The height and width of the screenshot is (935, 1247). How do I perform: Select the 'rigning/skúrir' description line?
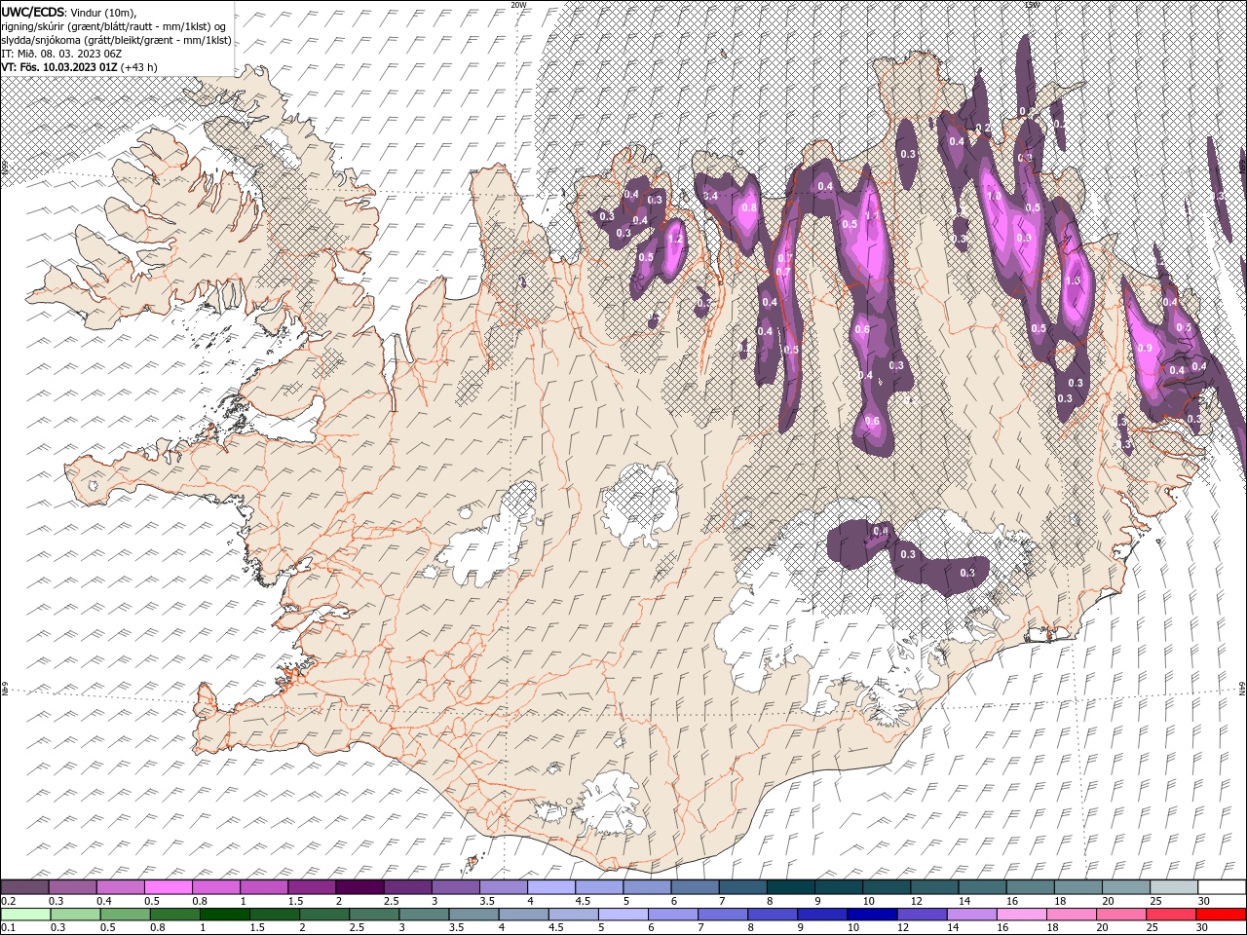114,26
